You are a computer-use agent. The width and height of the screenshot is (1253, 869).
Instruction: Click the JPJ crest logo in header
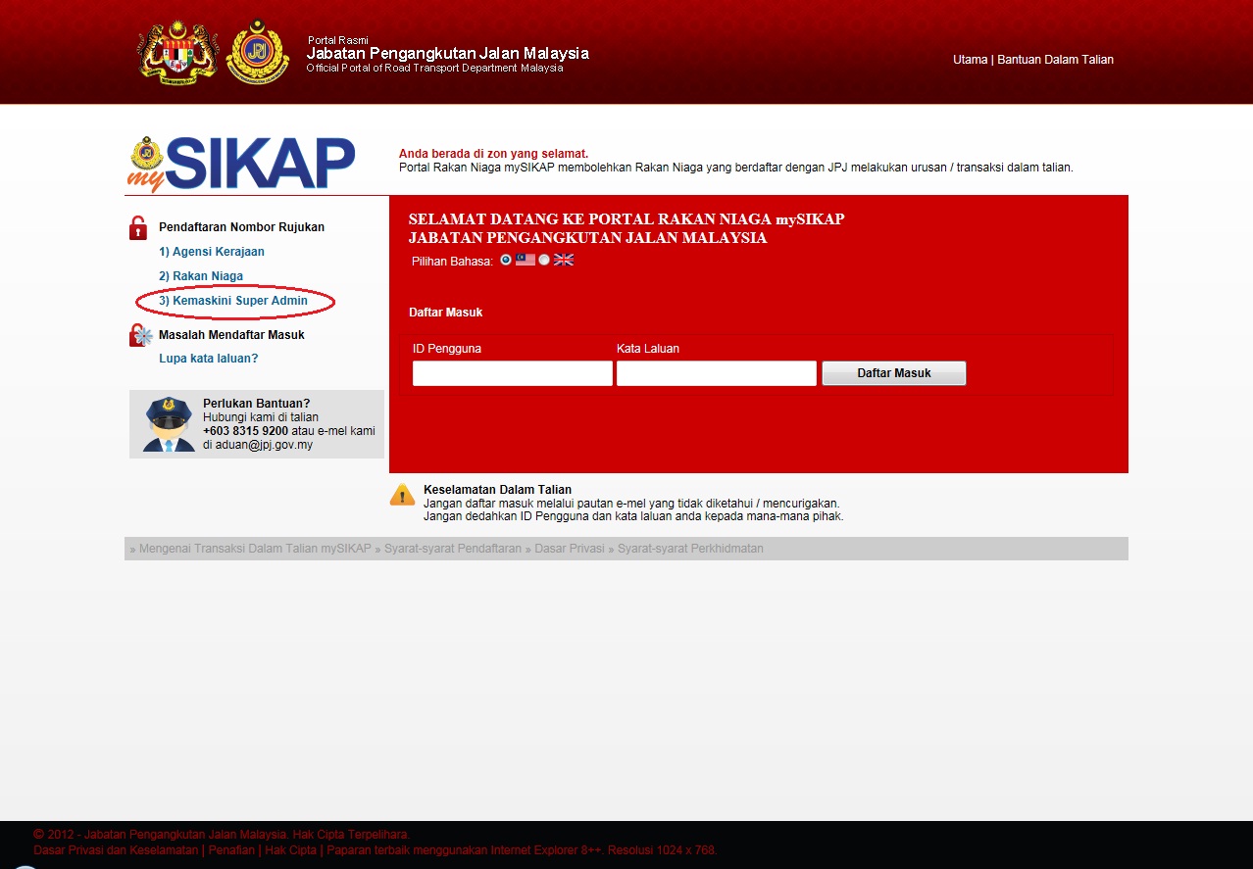click(258, 51)
